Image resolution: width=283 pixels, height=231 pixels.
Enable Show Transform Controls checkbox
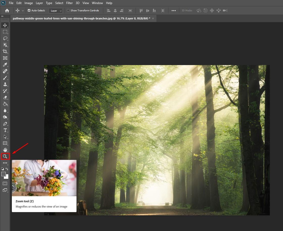tap(68, 11)
